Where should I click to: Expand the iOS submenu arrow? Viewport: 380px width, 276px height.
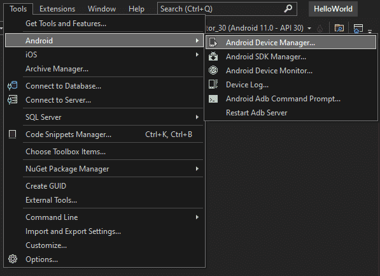(197, 55)
